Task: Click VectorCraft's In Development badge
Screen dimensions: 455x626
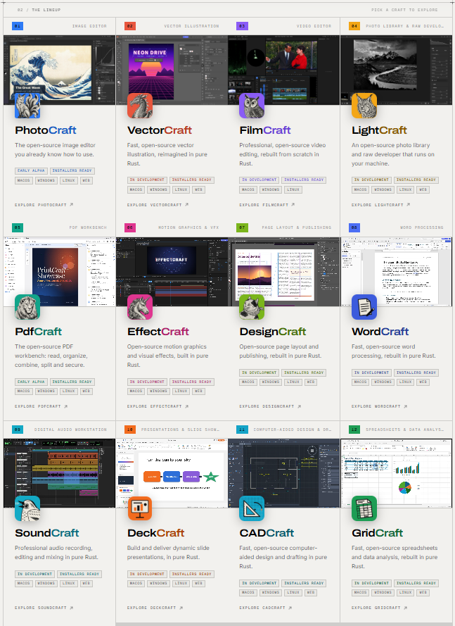Action: (x=147, y=180)
